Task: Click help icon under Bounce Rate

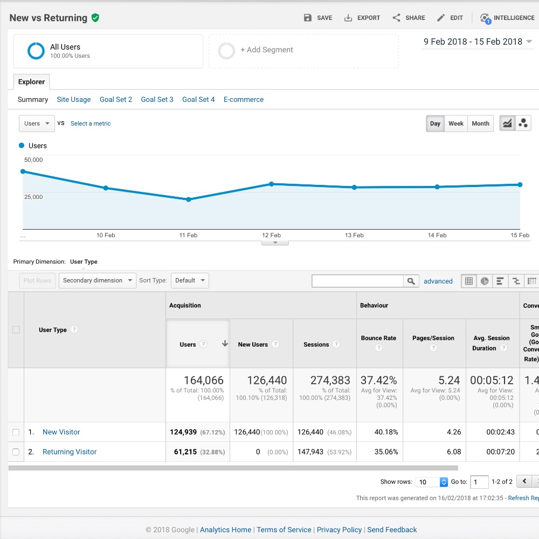Action: point(378,348)
